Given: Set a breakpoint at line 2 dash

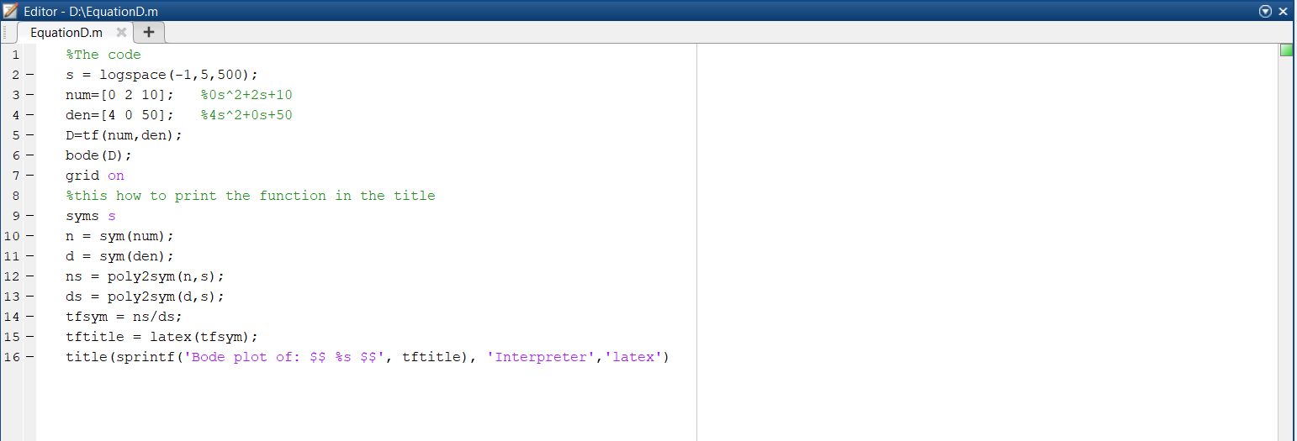Looking at the screenshot, I should pyautogui.click(x=29, y=75).
